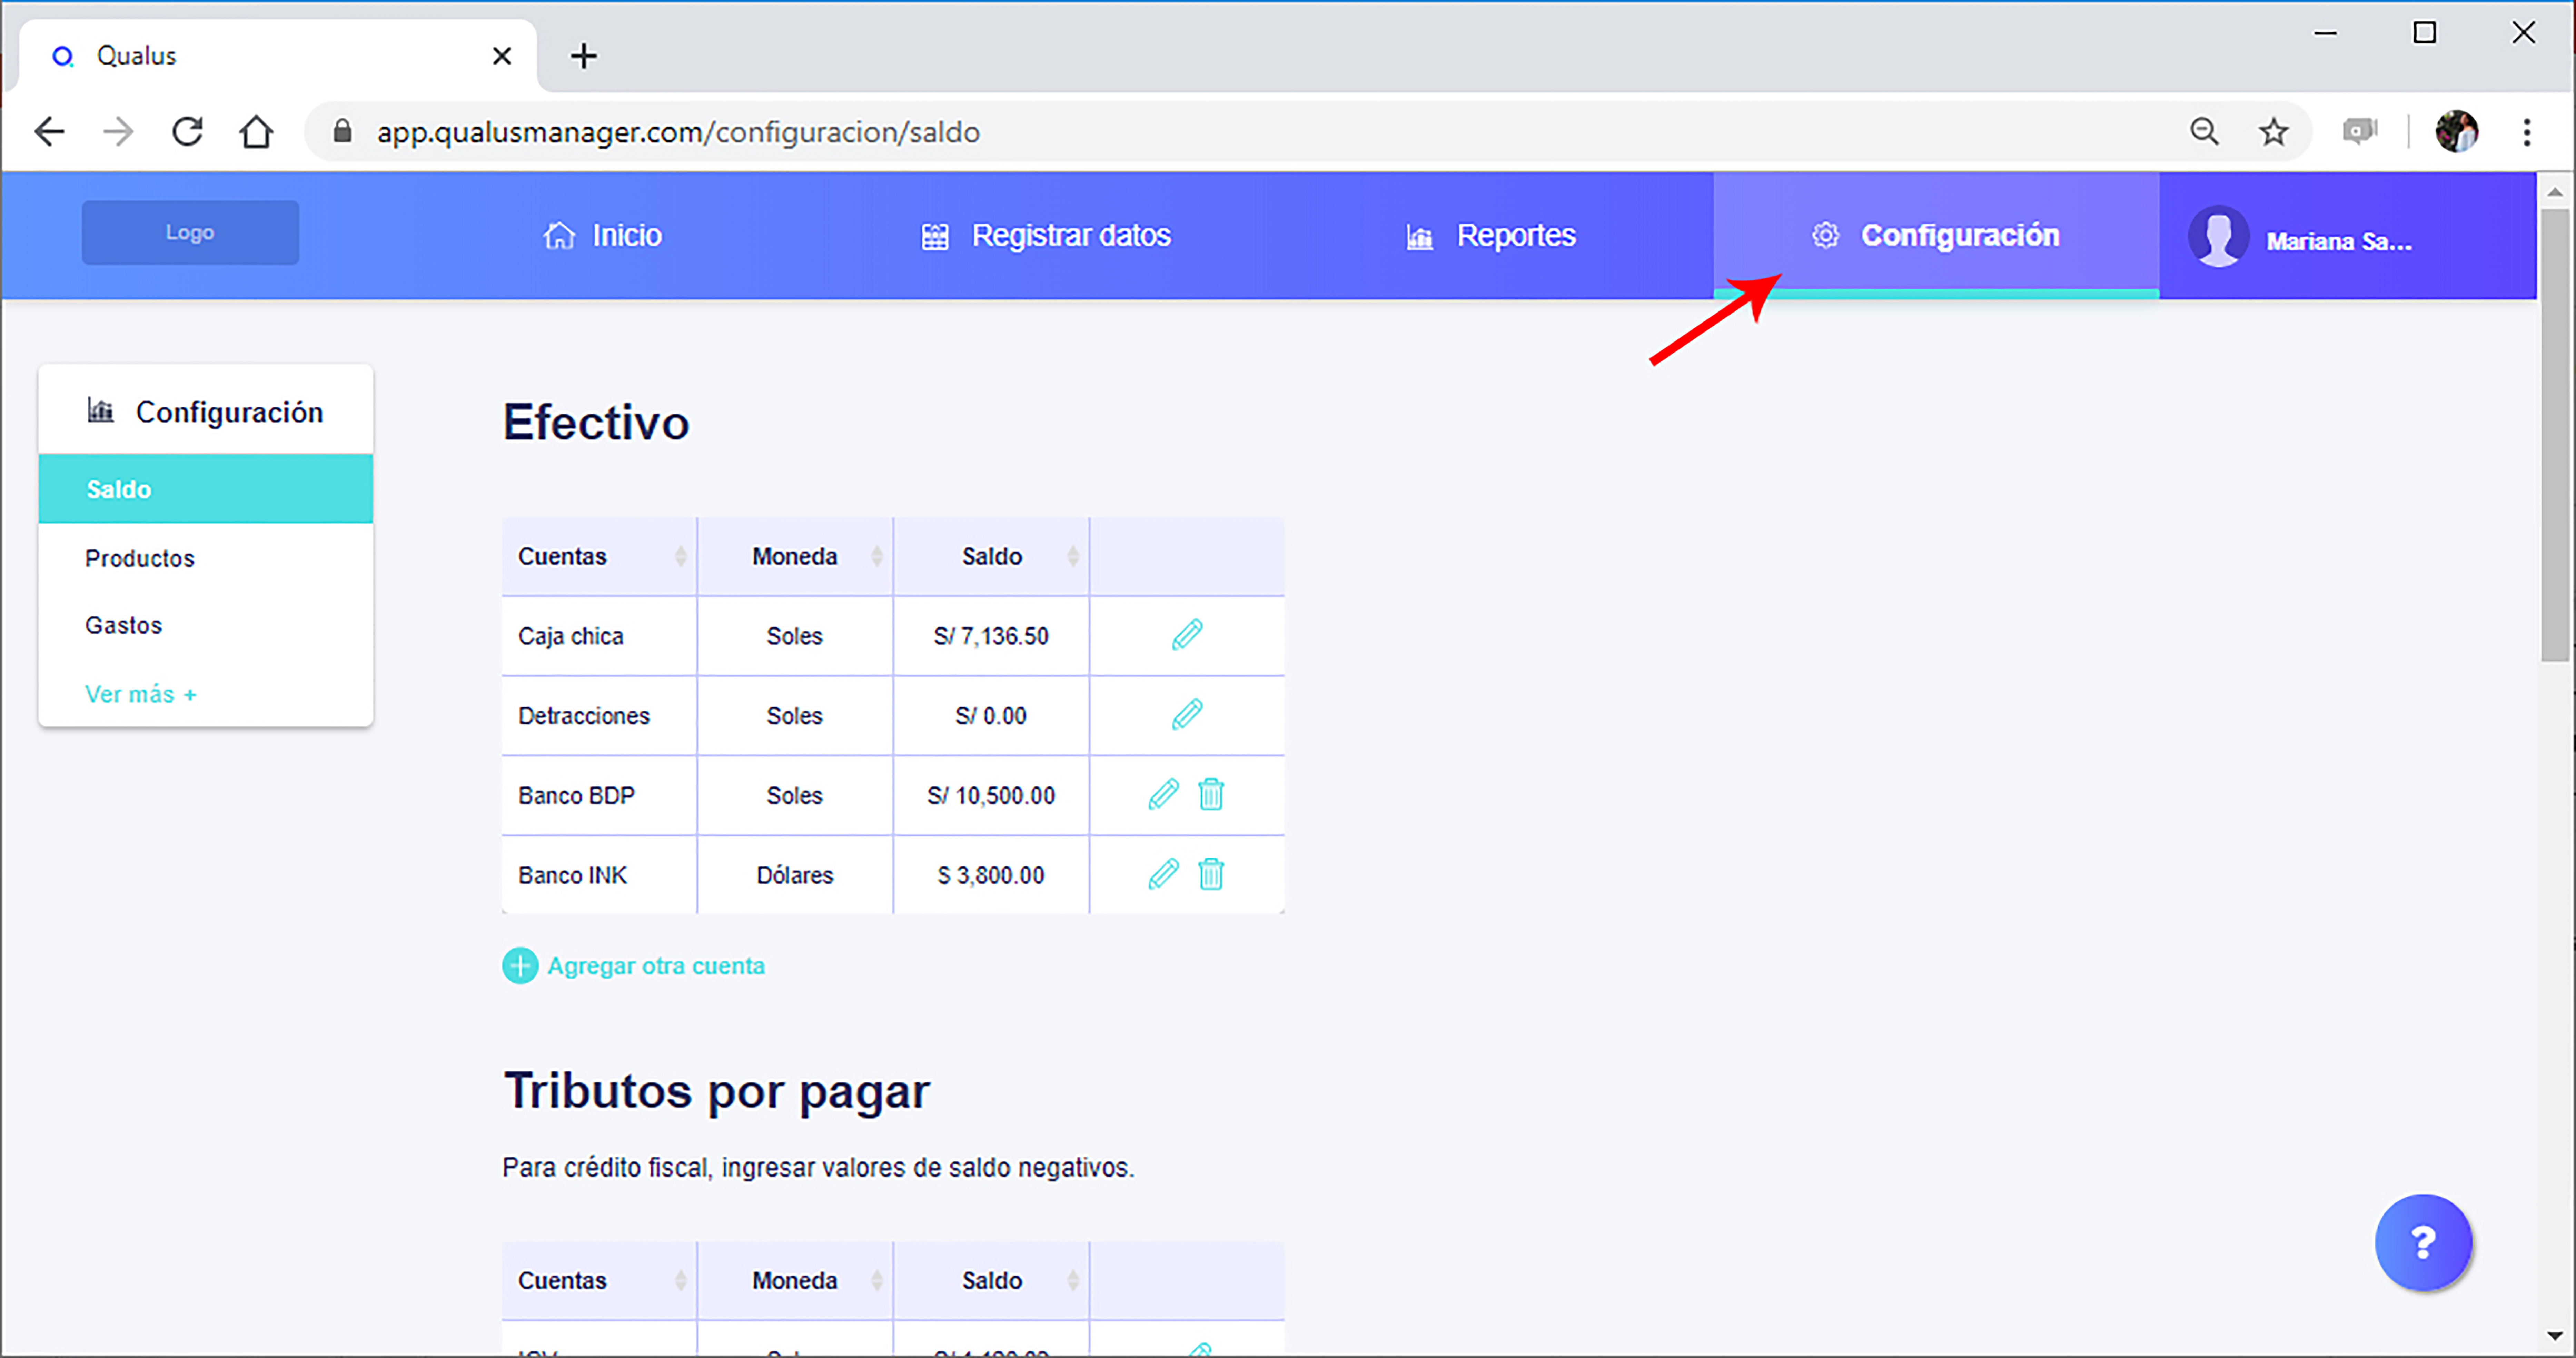Select Saldo in the sidebar
Screen dimensions: 2576x1358
point(206,489)
